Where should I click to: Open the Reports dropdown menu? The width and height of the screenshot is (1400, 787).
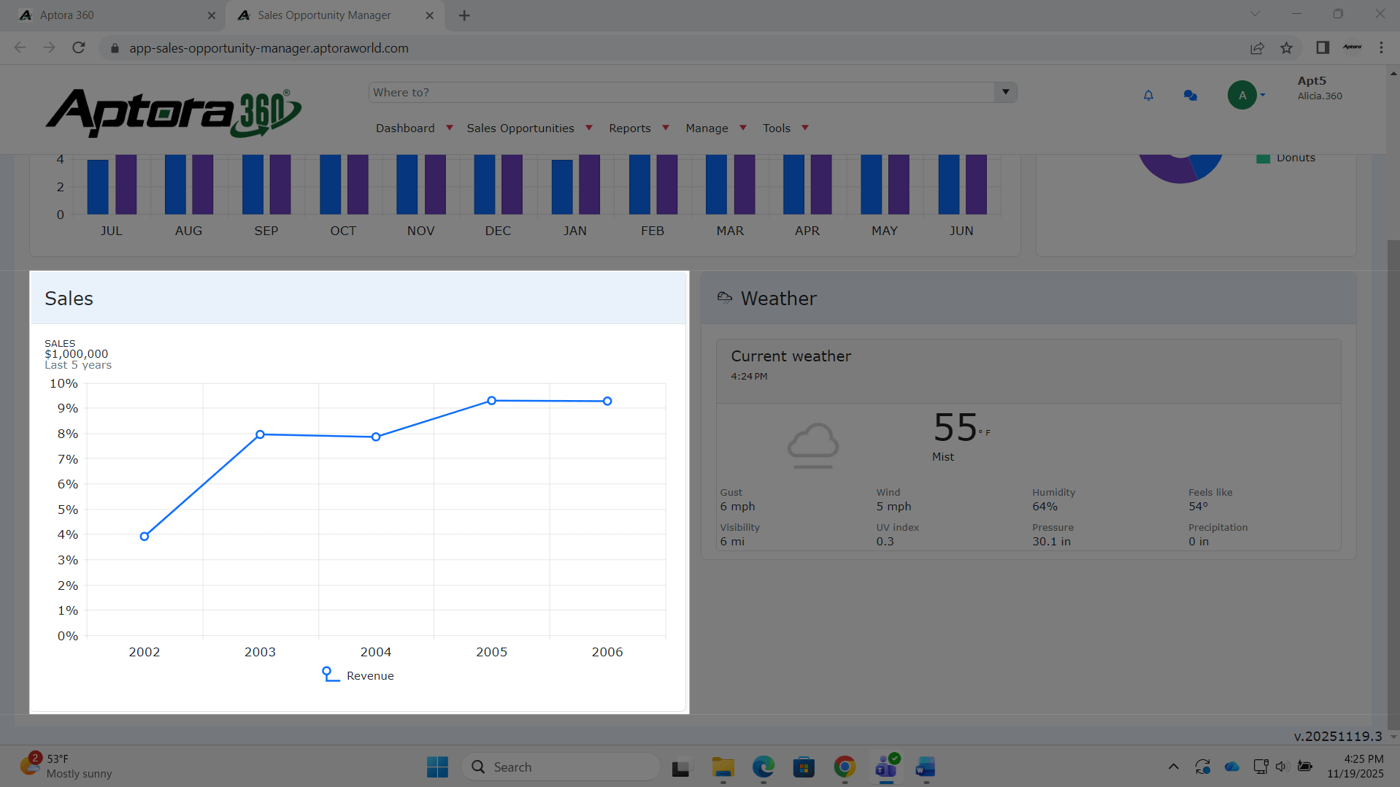coord(638,128)
